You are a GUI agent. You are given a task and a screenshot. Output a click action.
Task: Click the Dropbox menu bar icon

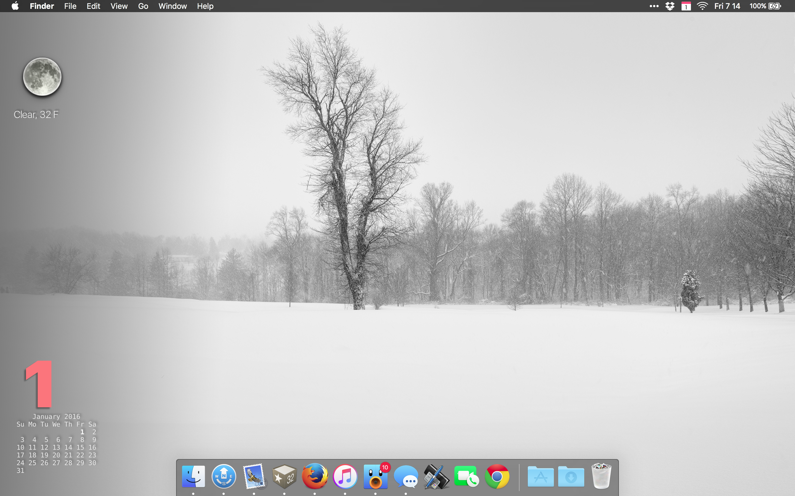click(670, 6)
